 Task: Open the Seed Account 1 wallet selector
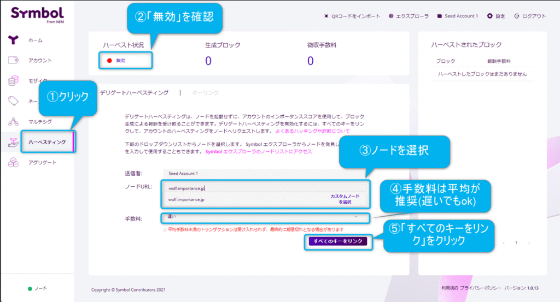(x=461, y=16)
